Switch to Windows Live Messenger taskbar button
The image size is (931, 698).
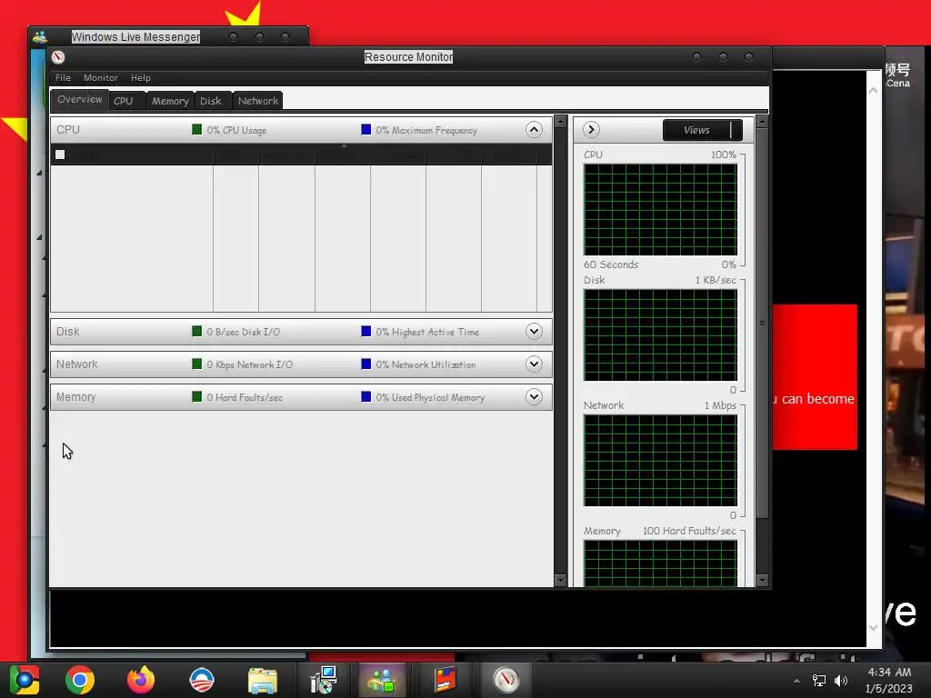tap(382, 680)
